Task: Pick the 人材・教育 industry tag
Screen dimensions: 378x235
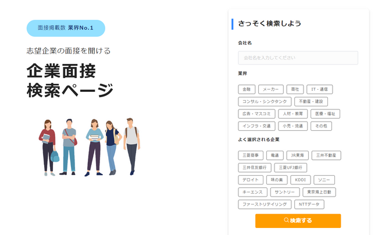Action: pyautogui.click(x=293, y=114)
